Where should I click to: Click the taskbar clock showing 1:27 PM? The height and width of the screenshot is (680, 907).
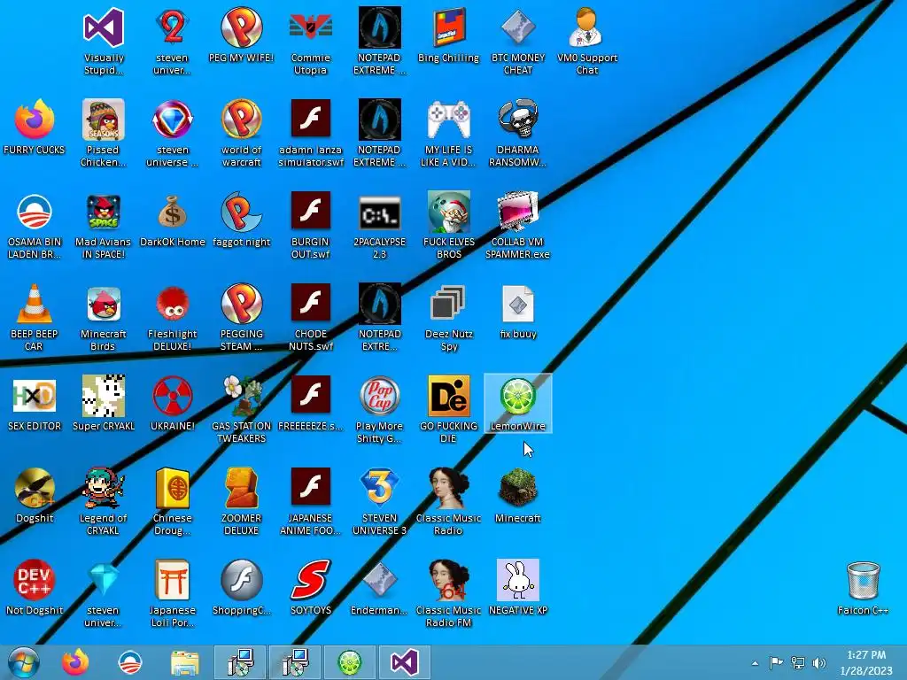(x=866, y=662)
